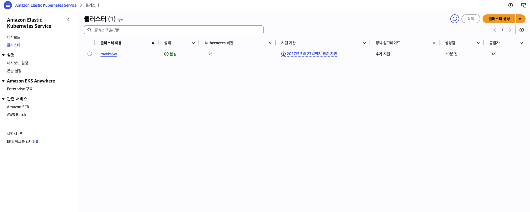Collapse the Amazon EKS Anywhere section
The image size is (530, 212).
click(3, 81)
